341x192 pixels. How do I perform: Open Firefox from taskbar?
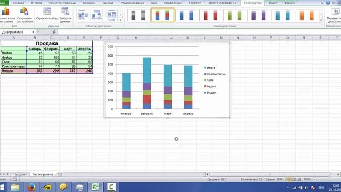click(31, 187)
